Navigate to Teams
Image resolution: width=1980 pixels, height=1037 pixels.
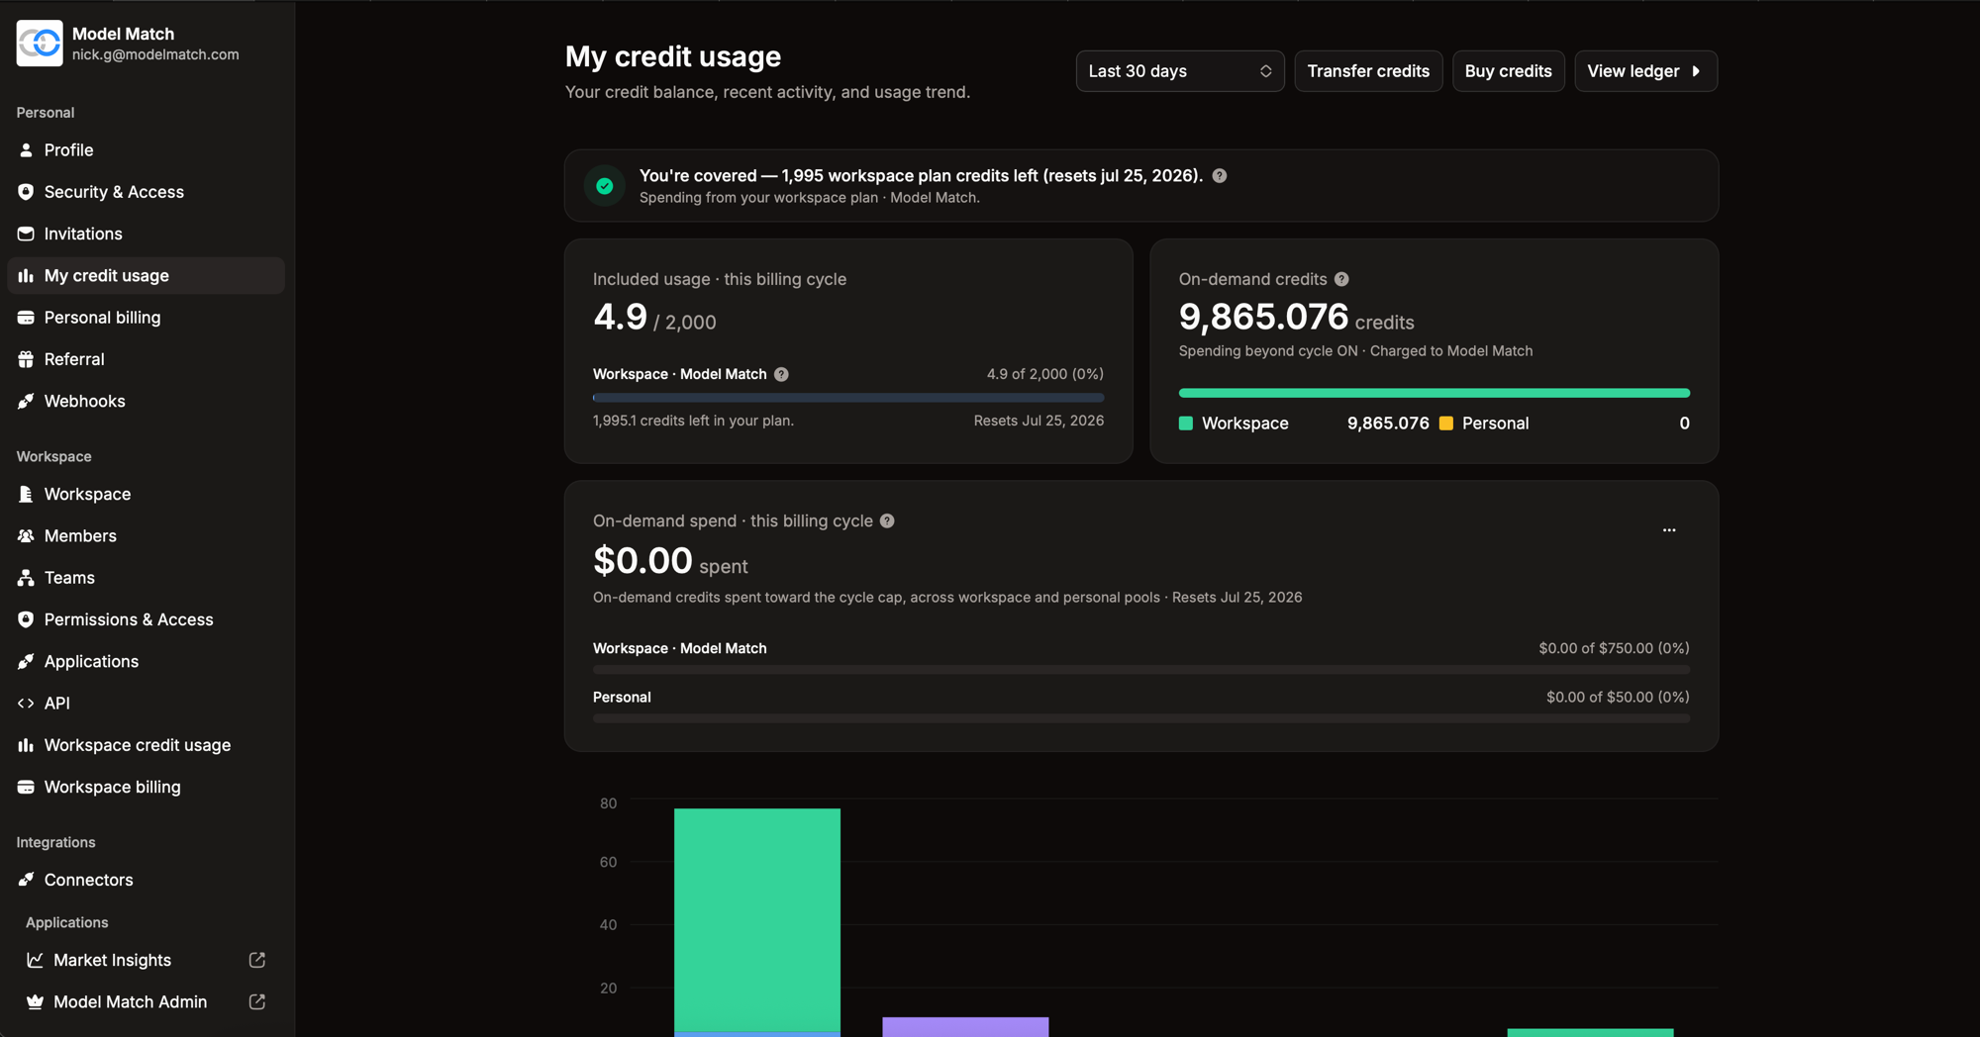(x=147, y=578)
